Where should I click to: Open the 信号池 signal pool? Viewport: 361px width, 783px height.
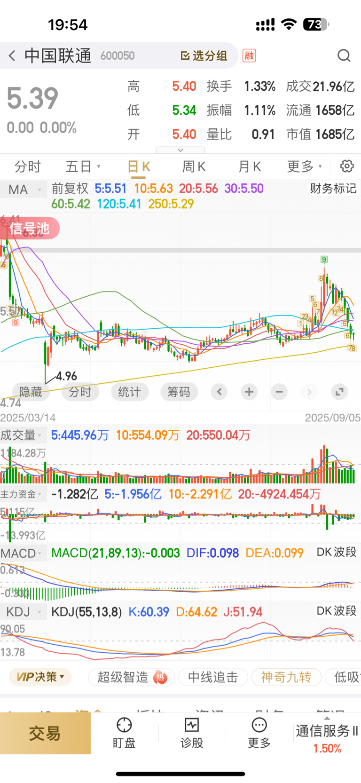coord(30,229)
